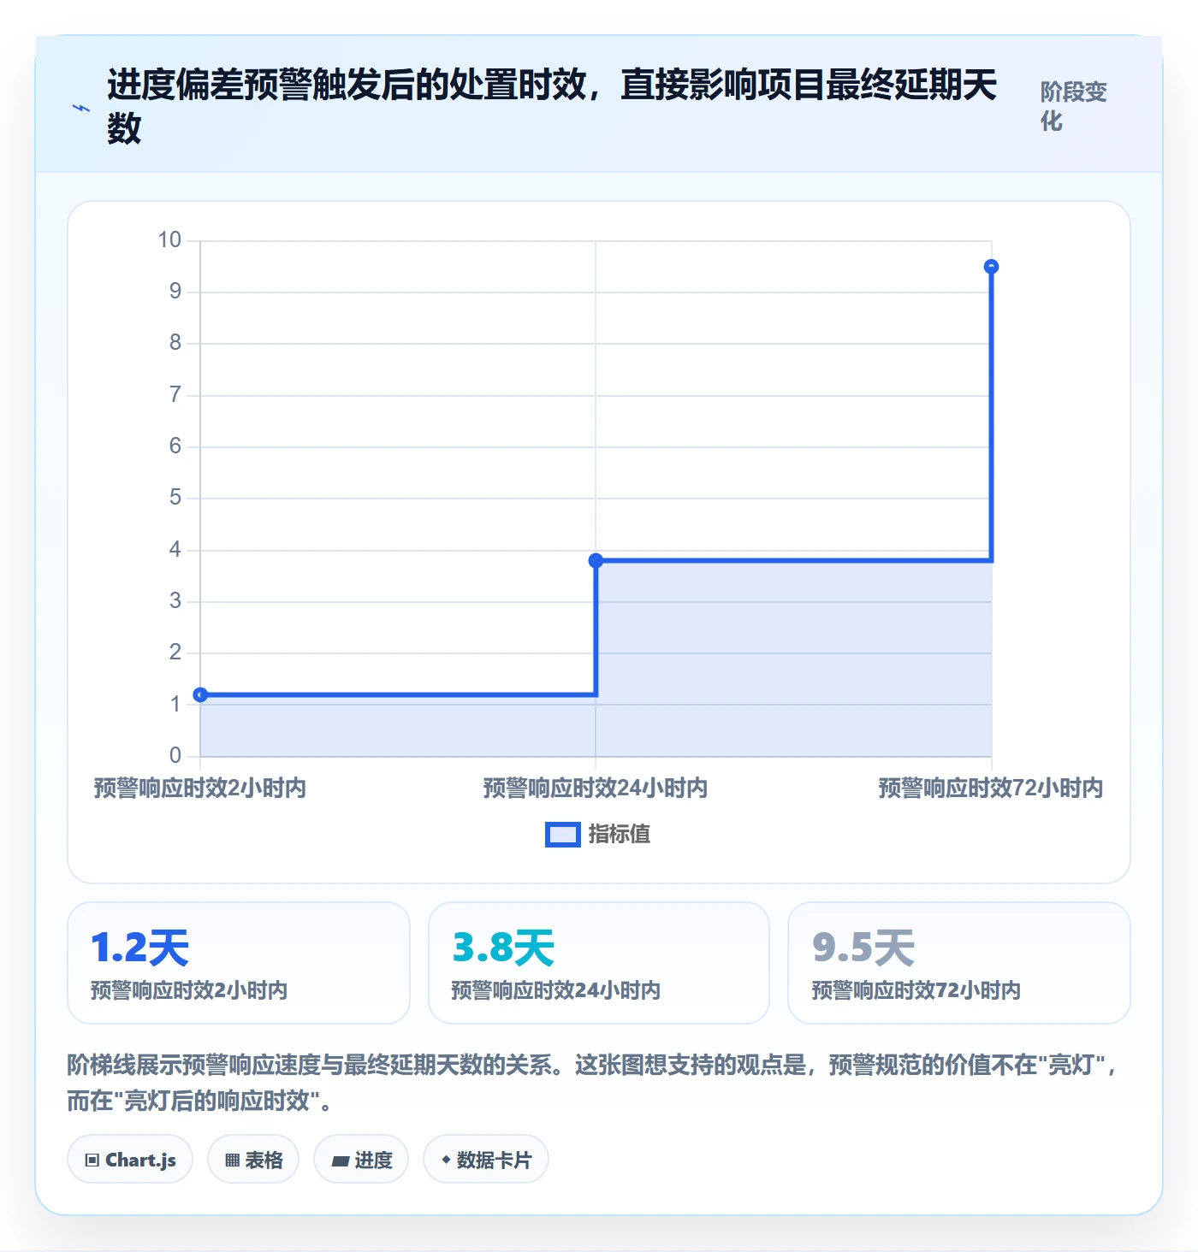The height and width of the screenshot is (1252, 1198).
Task: Click the 指标值 legend label
Action: click(620, 835)
